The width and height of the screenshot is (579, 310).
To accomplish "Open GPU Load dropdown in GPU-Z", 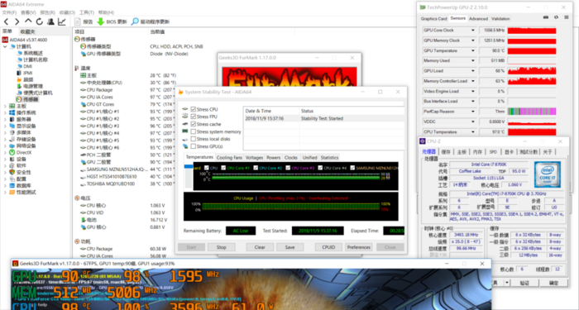I will tap(473, 71).
